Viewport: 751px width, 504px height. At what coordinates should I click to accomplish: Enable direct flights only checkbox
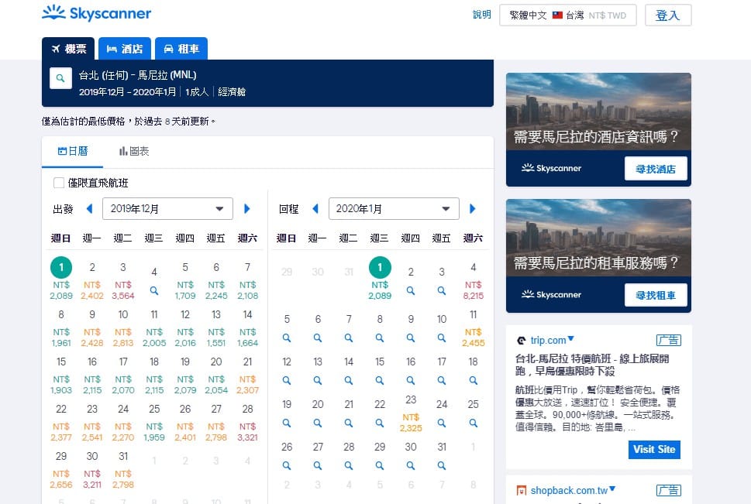point(58,183)
